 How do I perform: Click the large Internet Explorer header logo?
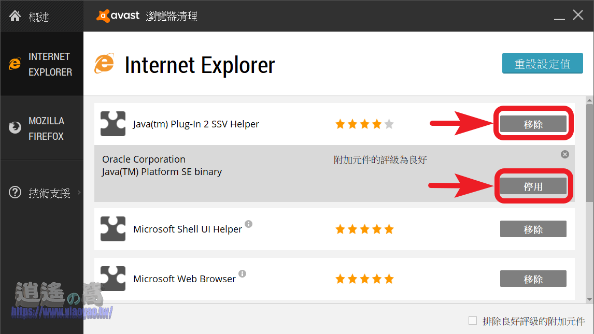(104, 64)
